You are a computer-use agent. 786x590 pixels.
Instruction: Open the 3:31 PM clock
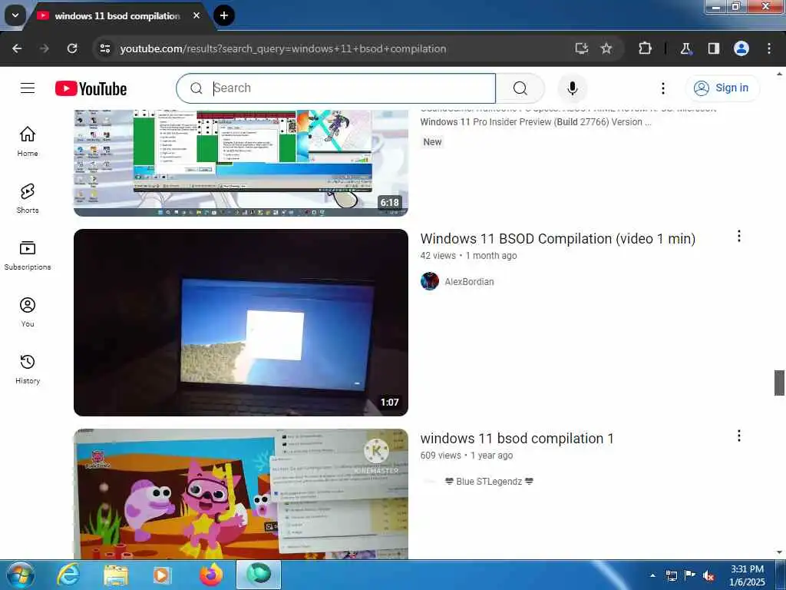tap(747, 575)
